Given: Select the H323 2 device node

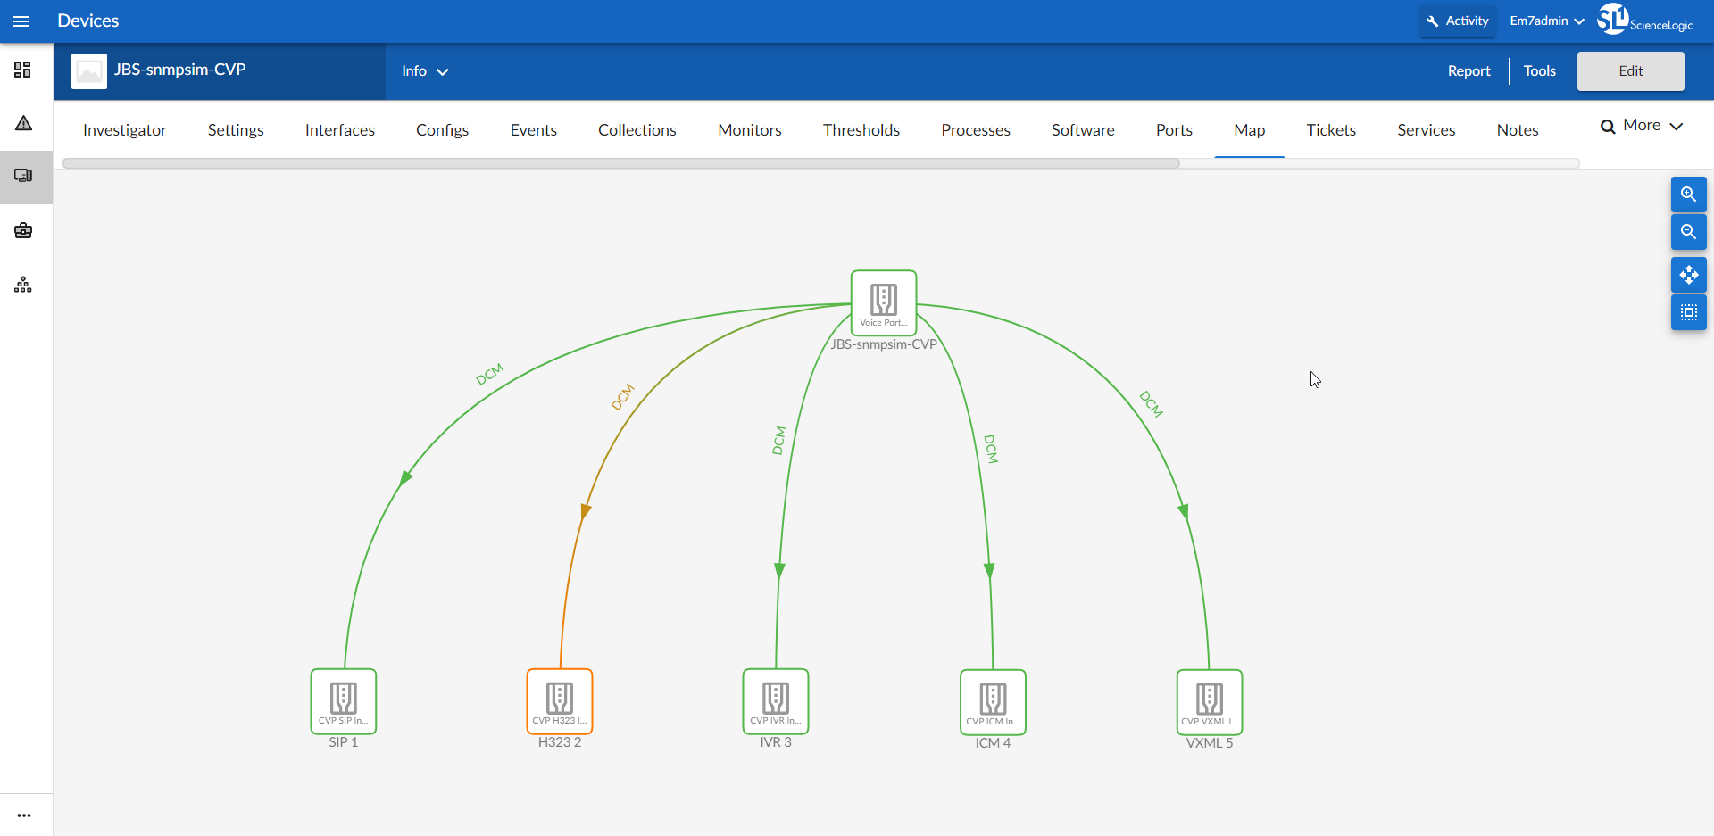Looking at the screenshot, I should click(x=560, y=701).
